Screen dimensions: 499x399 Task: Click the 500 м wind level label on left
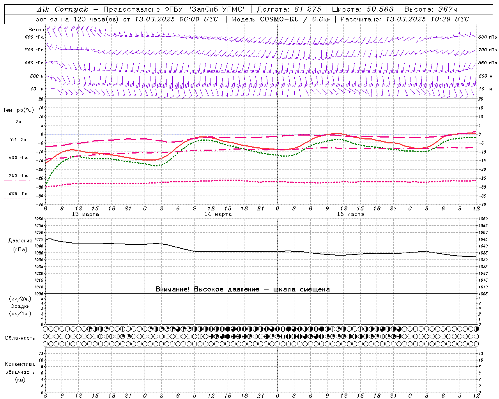(37, 76)
